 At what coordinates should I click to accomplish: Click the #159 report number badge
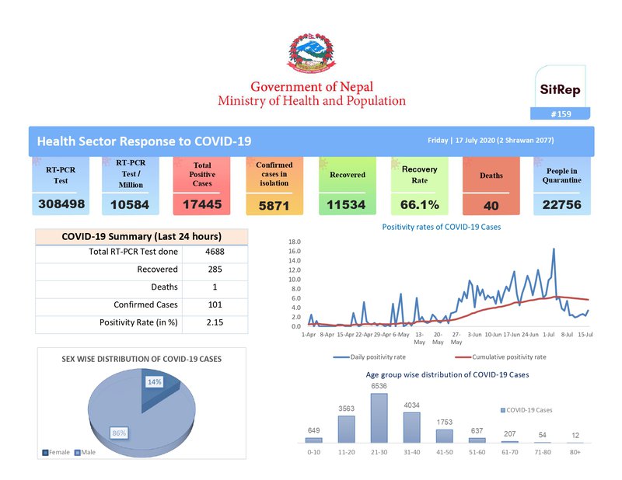pyautogui.click(x=560, y=113)
